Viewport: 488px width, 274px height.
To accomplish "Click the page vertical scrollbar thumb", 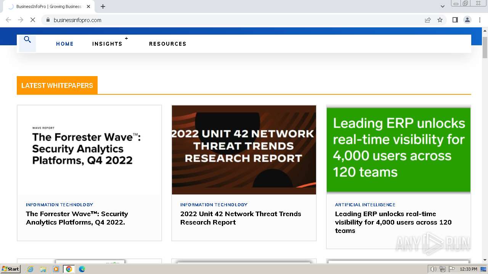I will click(x=485, y=47).
